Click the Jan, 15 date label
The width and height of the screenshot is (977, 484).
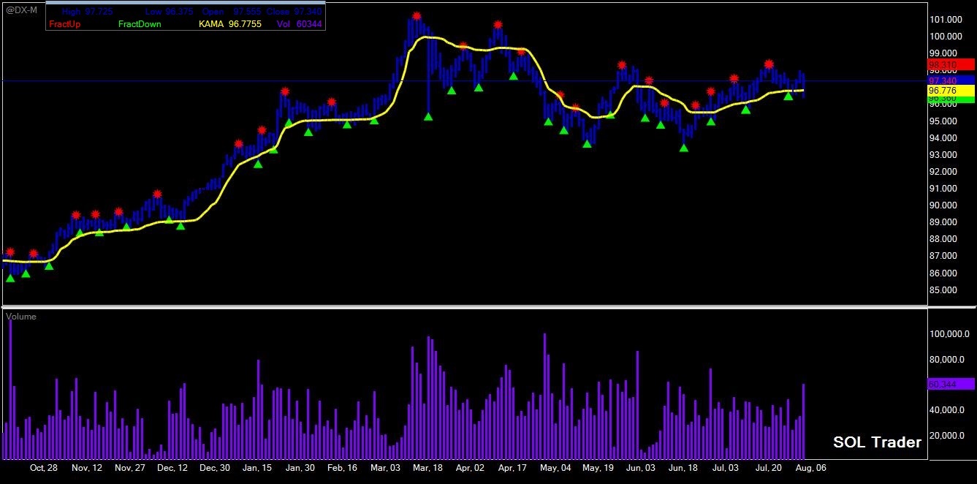pos(257,467)
